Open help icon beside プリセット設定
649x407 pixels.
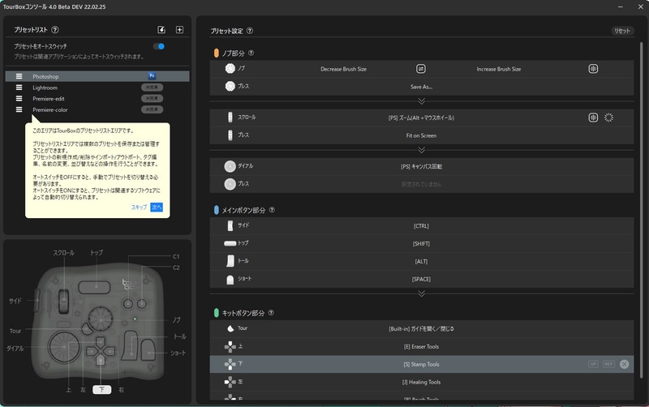pos(250,31)
